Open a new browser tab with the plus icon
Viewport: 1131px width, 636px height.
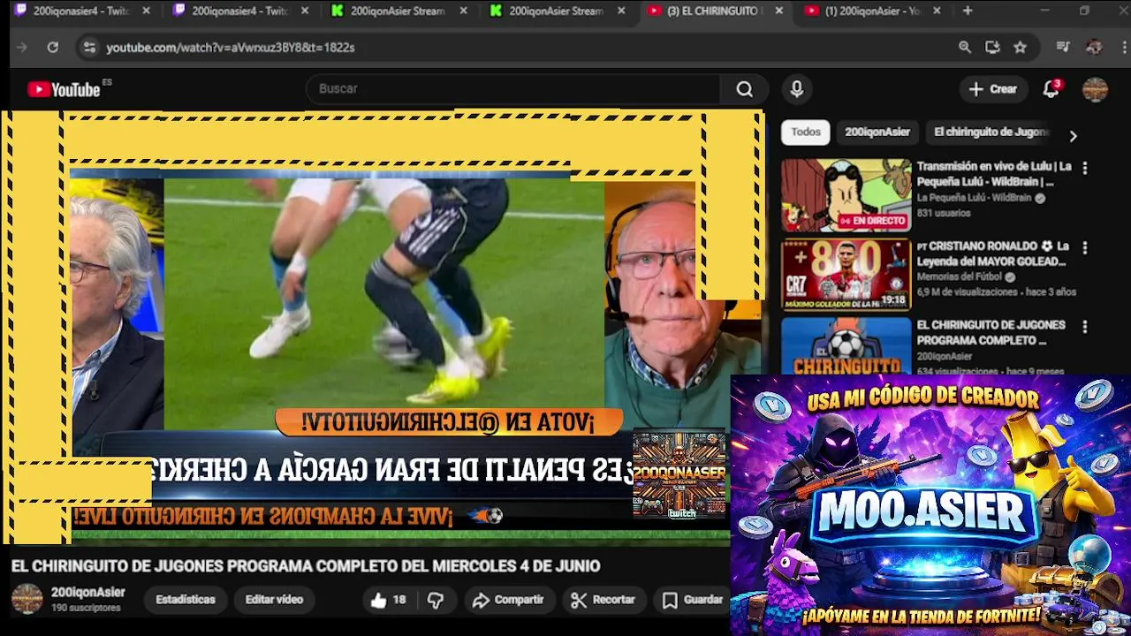pyautogui.click(x=968, y=11)
